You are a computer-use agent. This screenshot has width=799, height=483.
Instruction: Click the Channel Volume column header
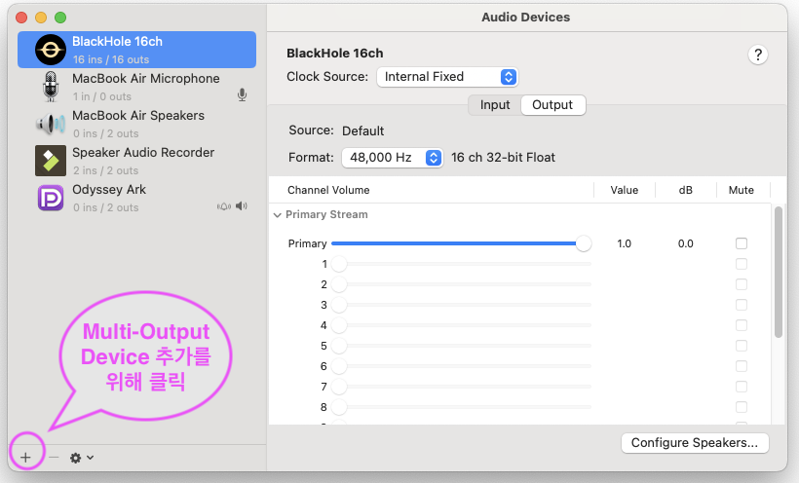click(328, 190)
